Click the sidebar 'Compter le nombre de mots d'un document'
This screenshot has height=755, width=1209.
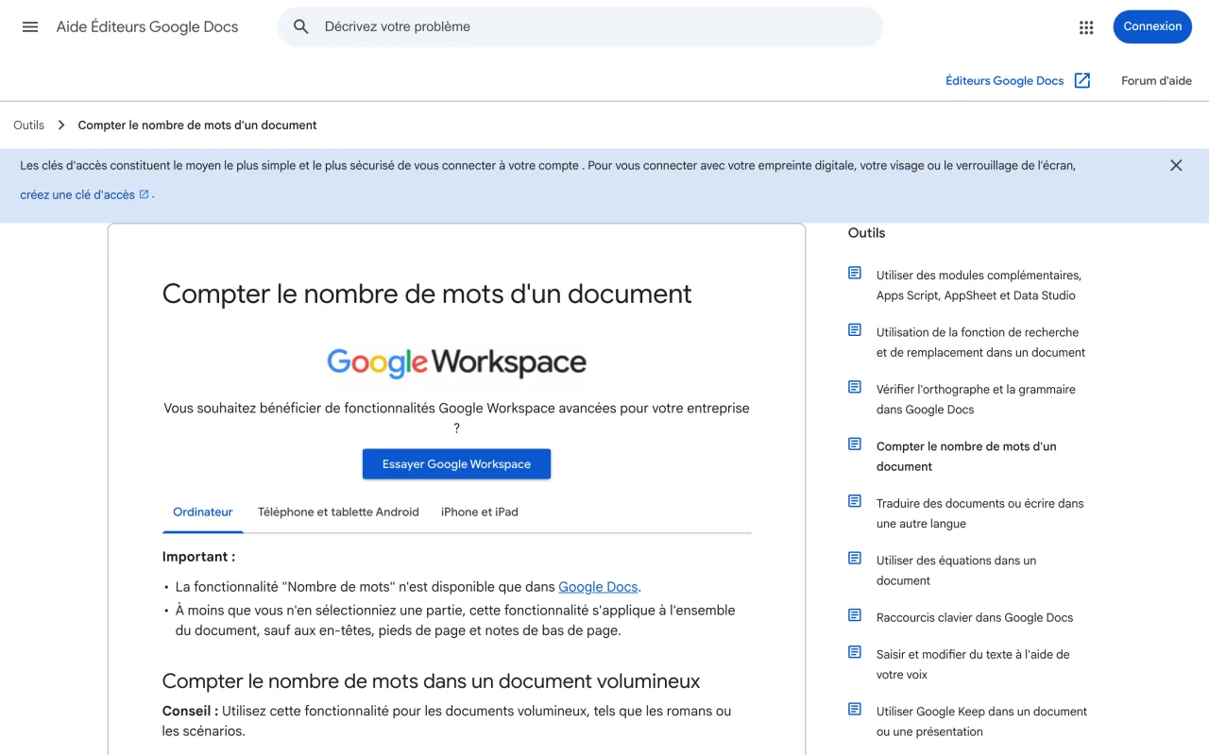(966, 457)
